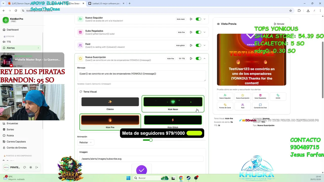Click the purple checkmark image preview
Image resolution: width=324 pixels, height=182 pixels.
tap(141, 170)
